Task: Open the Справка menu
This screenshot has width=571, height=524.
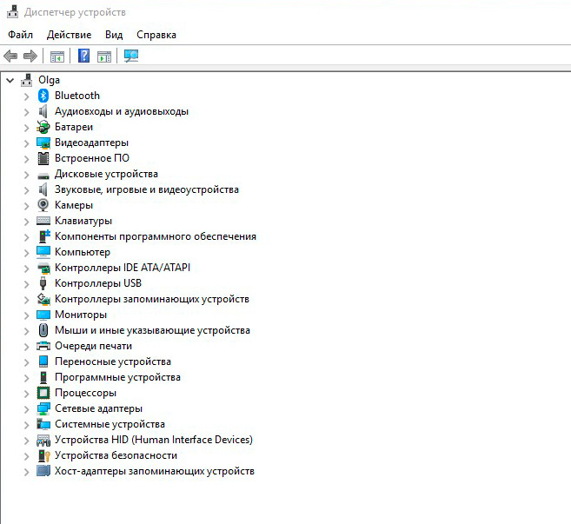Action: click(x=156, y=35)
